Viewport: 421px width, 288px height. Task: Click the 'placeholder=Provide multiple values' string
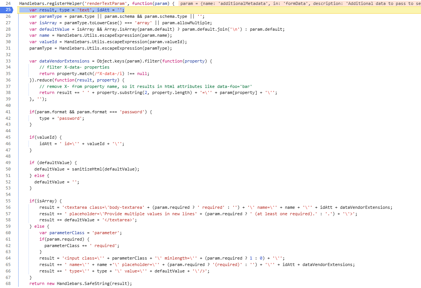coord(131,214)
